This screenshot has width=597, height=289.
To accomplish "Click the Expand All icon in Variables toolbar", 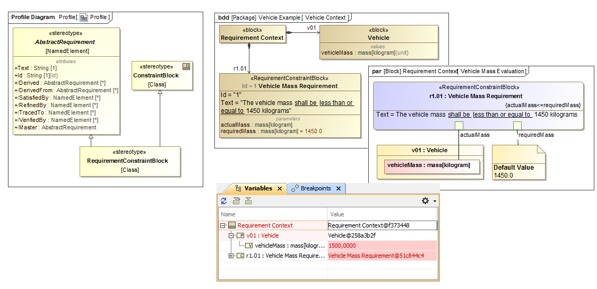I will coord(237,201).
